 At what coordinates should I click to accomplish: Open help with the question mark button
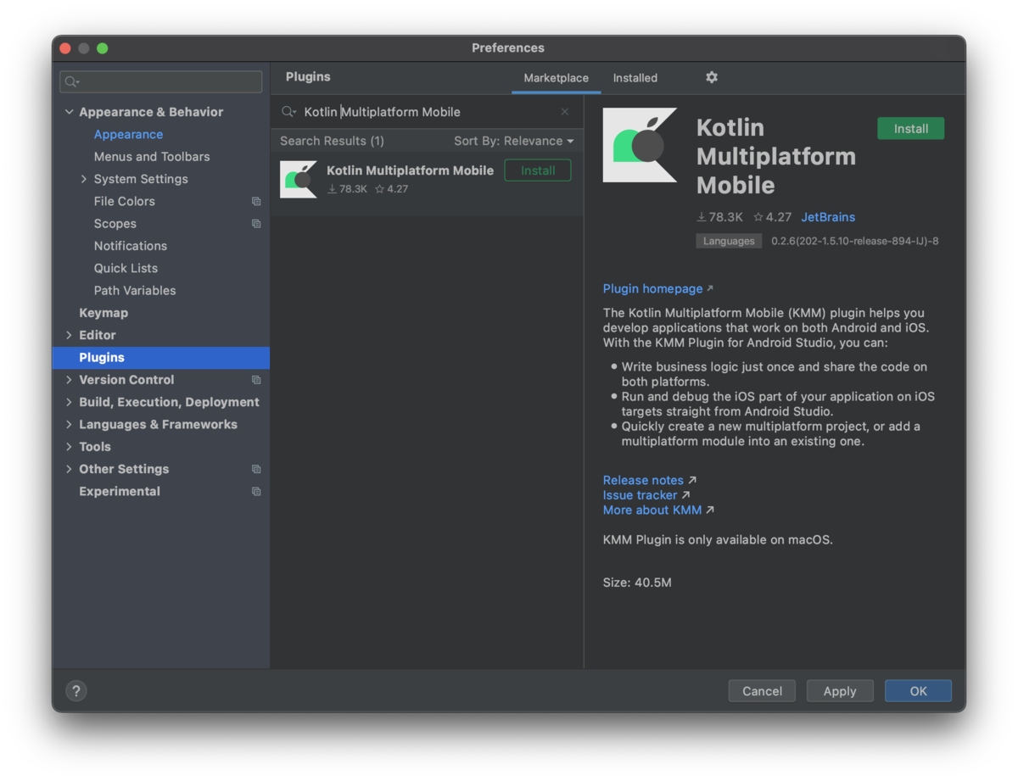[x=76, y=691]
